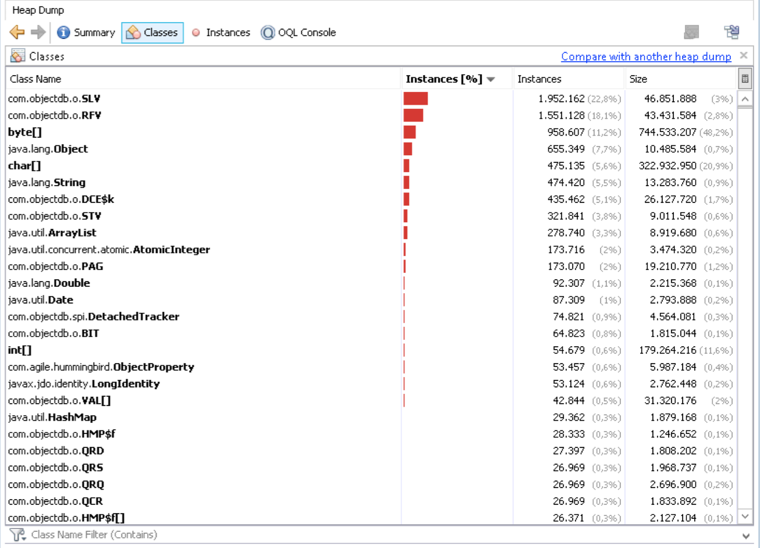Click the heap dump export icon
This screenshot has width=760, height=548.
click(732, 33)
